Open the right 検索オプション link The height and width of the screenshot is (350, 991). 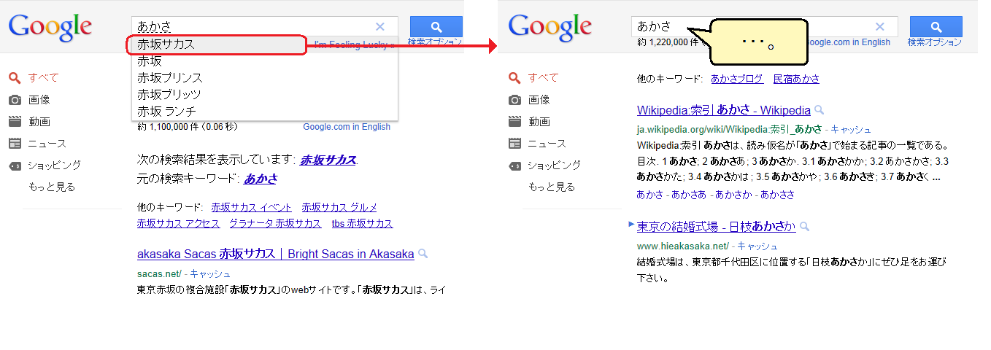click(935, 42)
